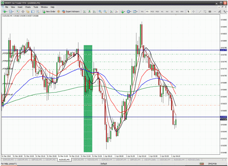Expand the New Chart dropdown arrow
This screenshot has width=228, height=166.
coord(7,12)
